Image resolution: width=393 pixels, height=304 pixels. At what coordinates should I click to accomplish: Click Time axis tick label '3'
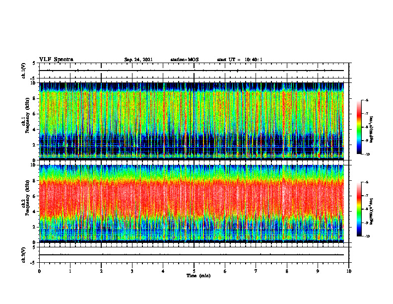(132, 271)
